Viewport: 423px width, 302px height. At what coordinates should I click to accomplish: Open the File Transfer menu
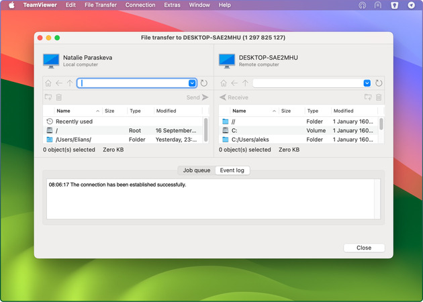click(x=100, y=5)
